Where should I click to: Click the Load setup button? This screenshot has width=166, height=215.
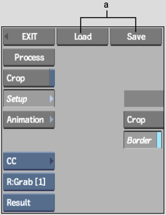[83, 37]
